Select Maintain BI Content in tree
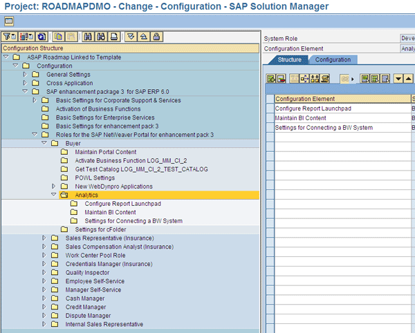 110,212
